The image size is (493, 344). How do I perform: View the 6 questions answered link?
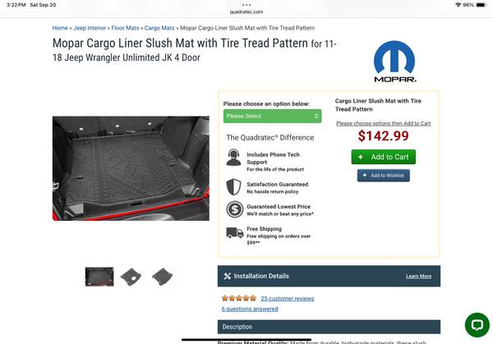[250, 309]
